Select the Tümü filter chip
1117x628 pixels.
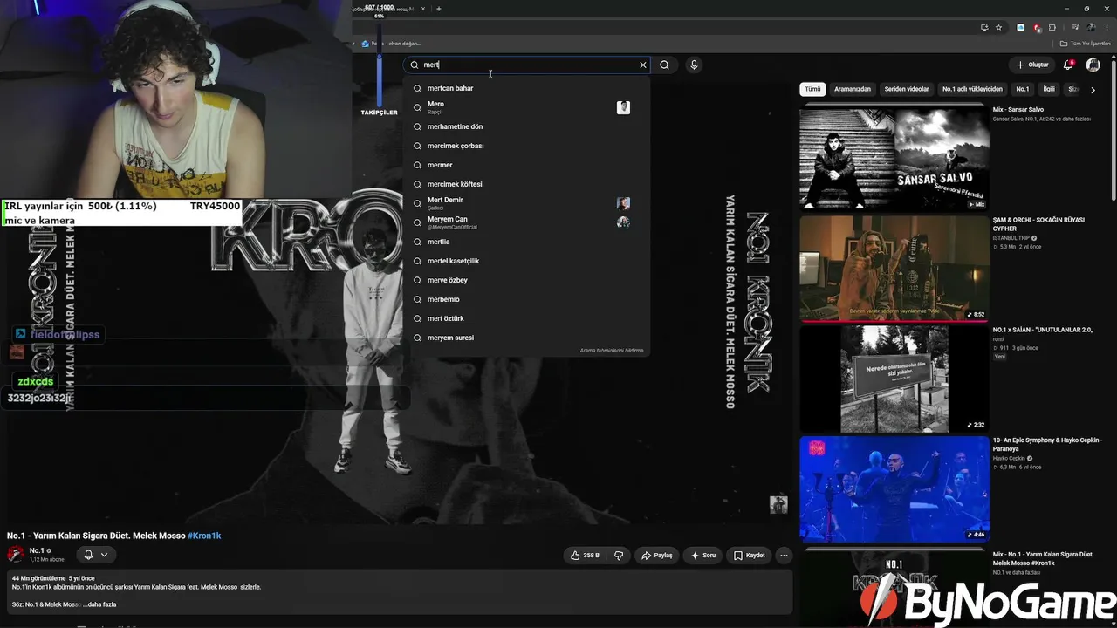[812, 89]
